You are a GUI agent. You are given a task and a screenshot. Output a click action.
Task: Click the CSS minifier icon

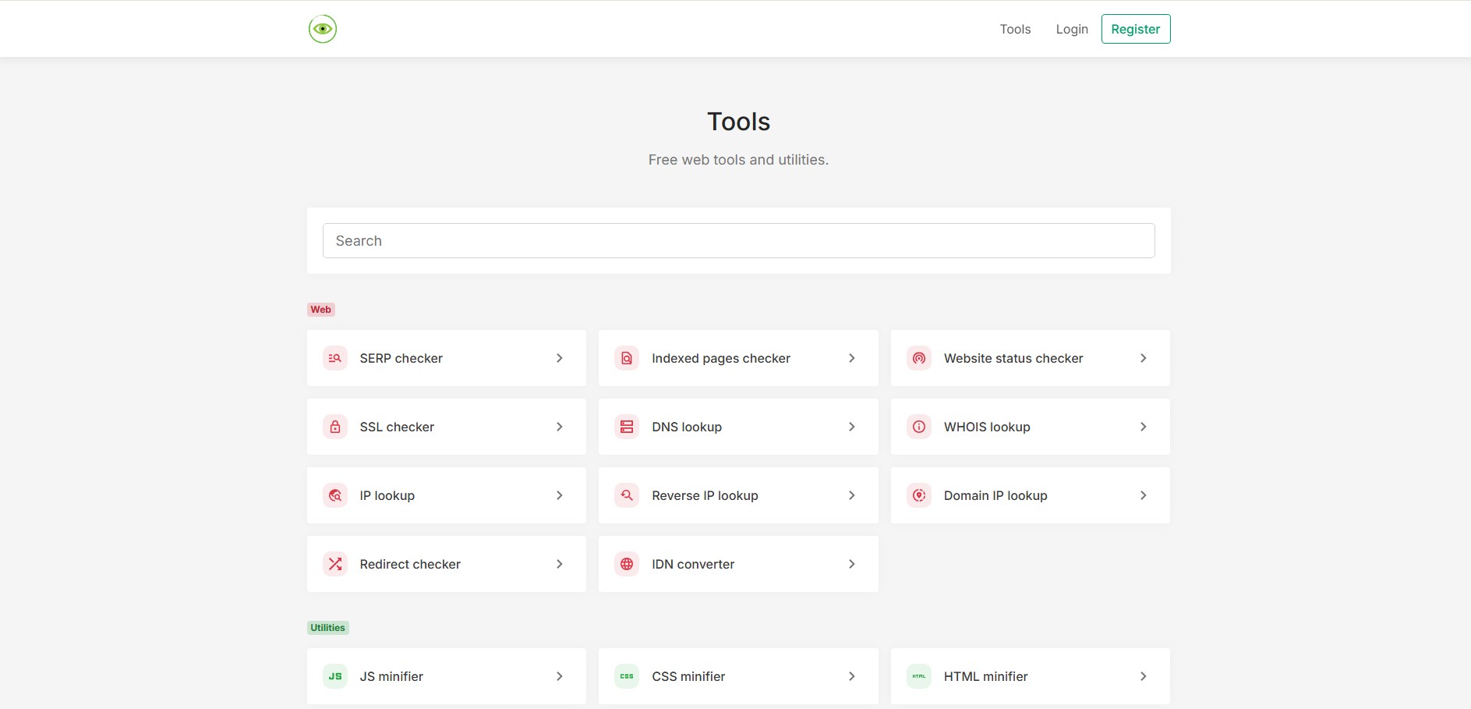pyautogui.click(x=627, y=676)
